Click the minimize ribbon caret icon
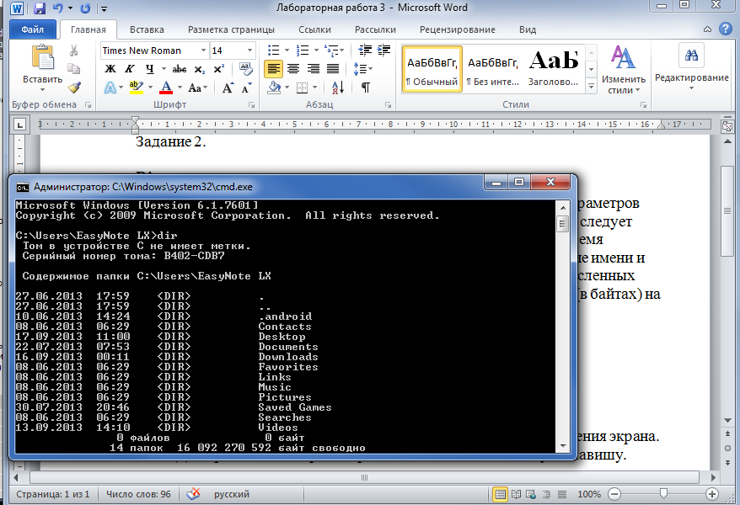The width and height of the screenshot is (740, 505). (x=707, y=29)
